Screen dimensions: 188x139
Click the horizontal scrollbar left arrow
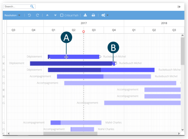9,134
